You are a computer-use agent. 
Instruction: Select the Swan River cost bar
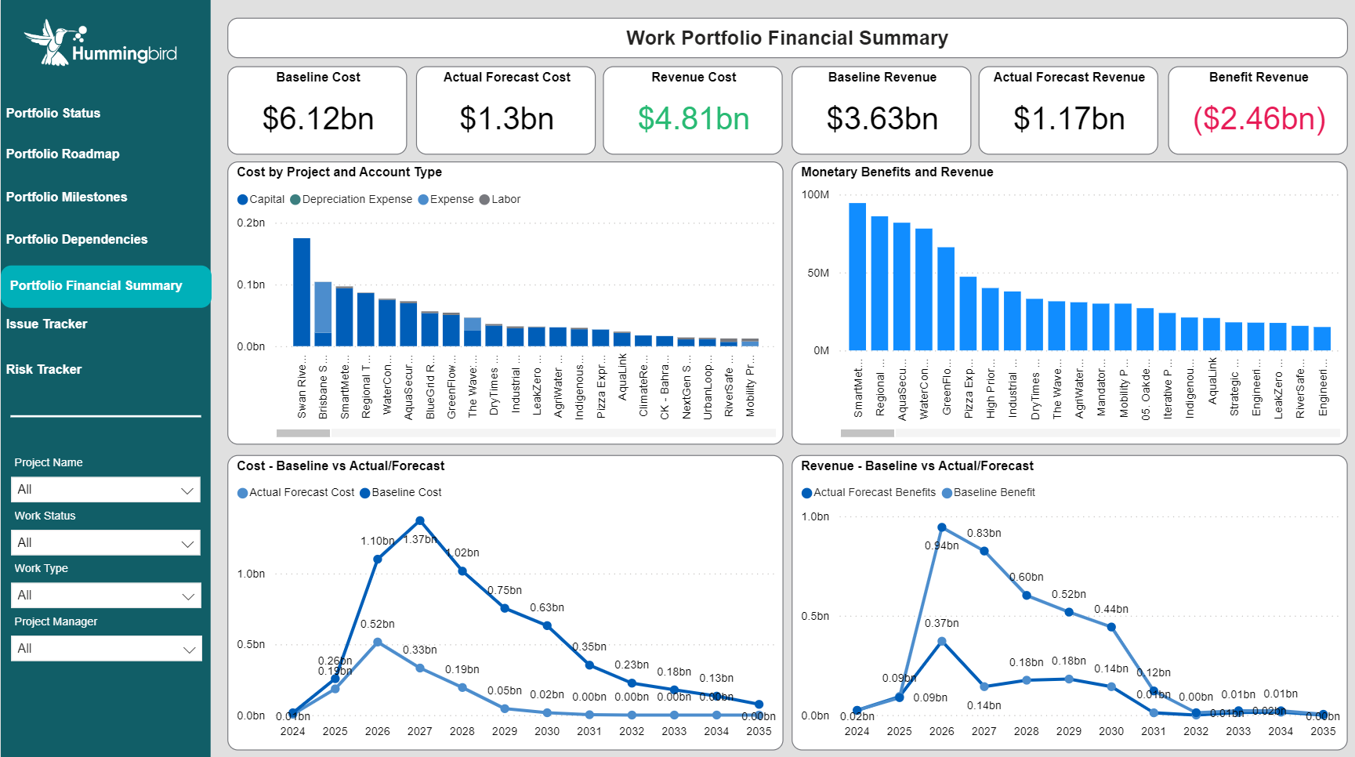point(302,292)
